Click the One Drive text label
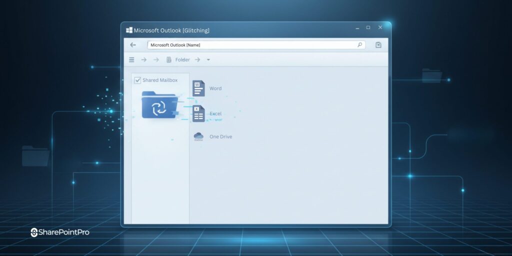This screenshot has width=512, height=256. pyautogui.click(x=220, y=136)
